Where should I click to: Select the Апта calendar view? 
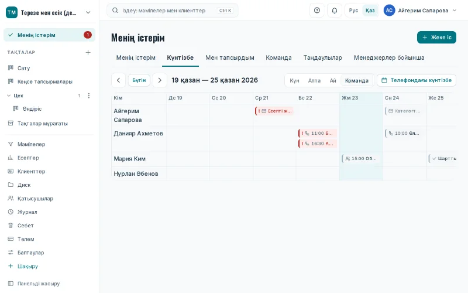[x=314, y=80]
